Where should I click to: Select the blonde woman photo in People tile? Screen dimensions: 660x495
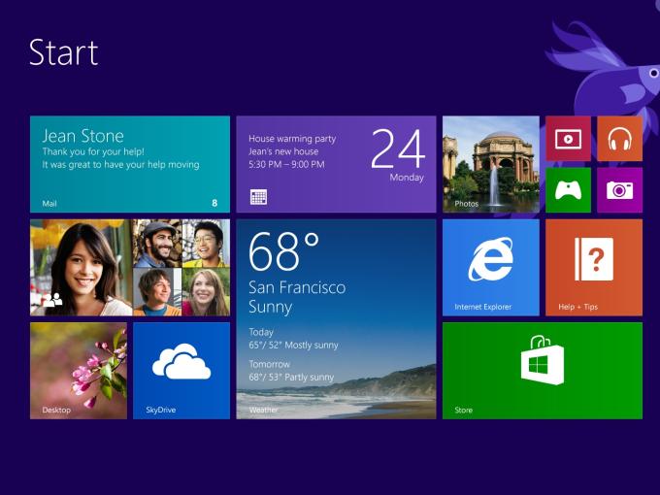[206, 292]
